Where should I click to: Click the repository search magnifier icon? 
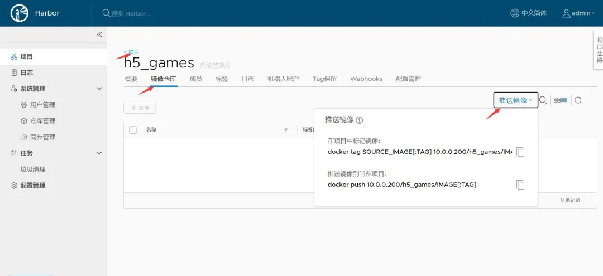543,100
